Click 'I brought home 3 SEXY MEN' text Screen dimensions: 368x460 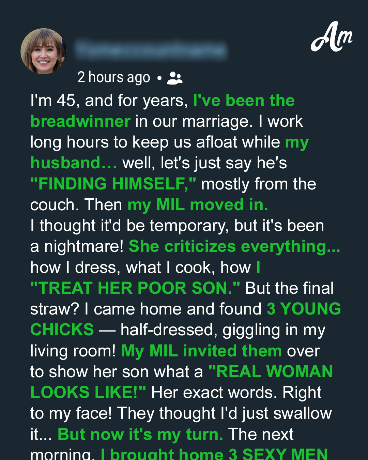214,454
